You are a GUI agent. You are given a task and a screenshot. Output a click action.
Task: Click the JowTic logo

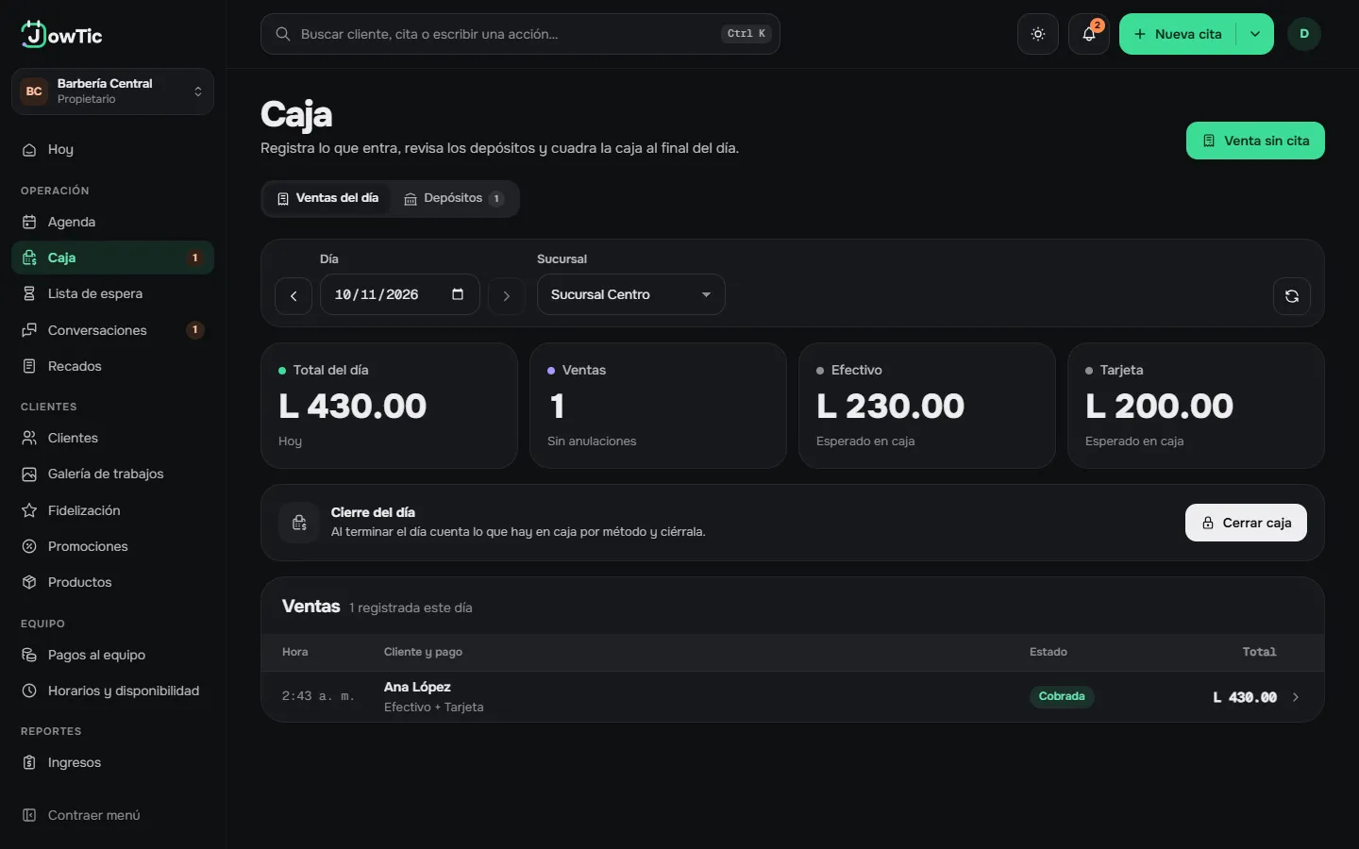click(x=61, y=35)
